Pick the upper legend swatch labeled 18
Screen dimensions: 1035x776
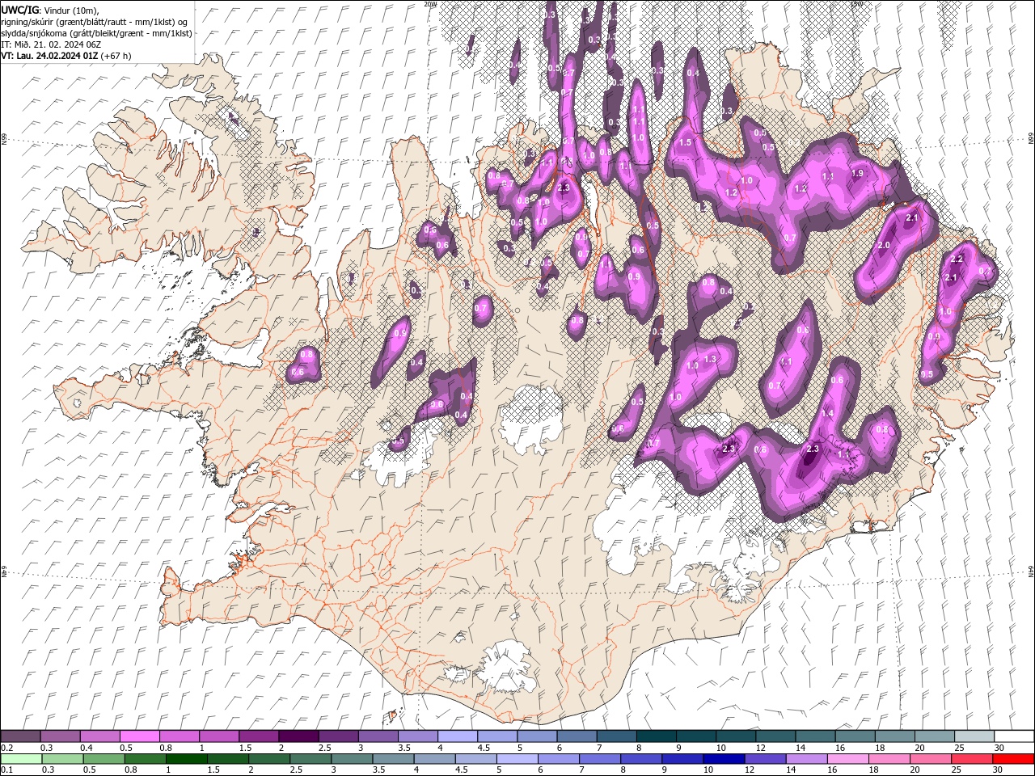click(894, 736)
